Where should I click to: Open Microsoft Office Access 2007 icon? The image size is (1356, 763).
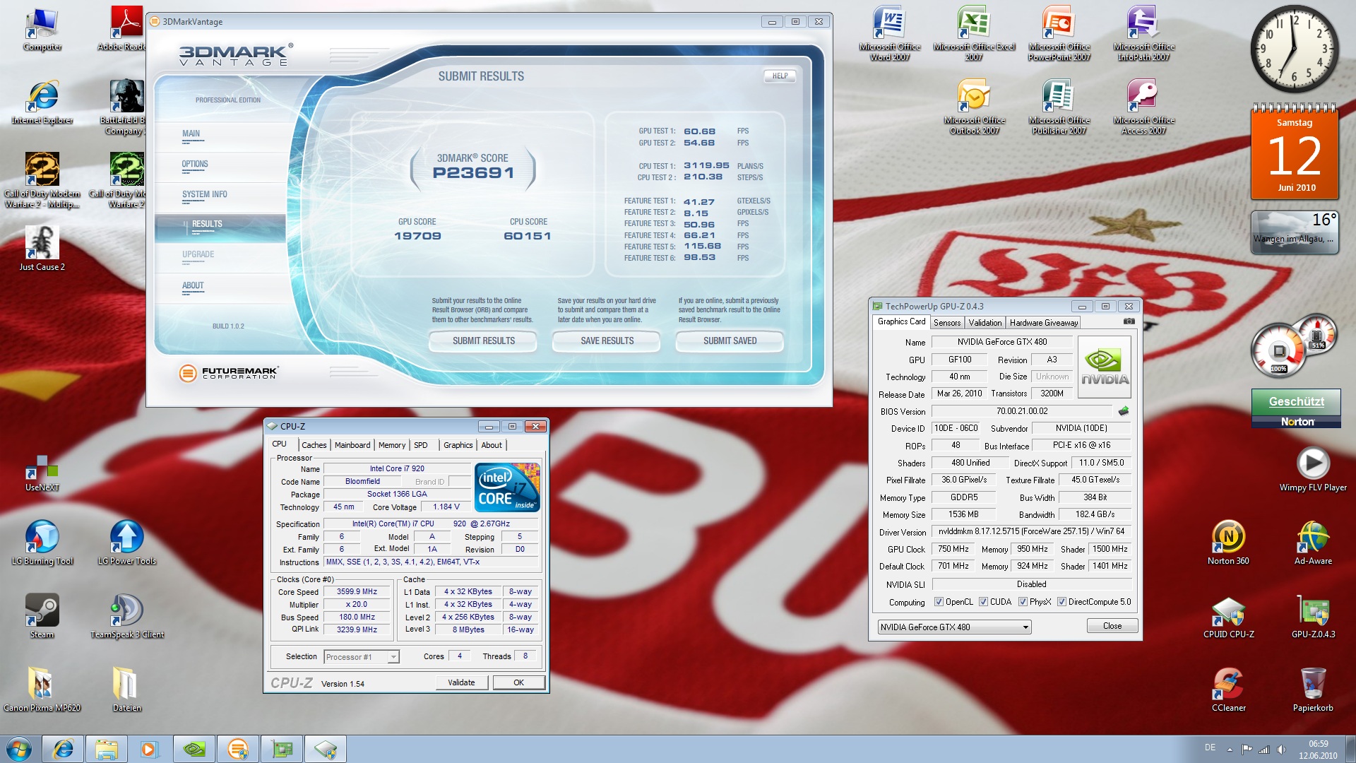pyautogui.click(x=1144, y=107)
